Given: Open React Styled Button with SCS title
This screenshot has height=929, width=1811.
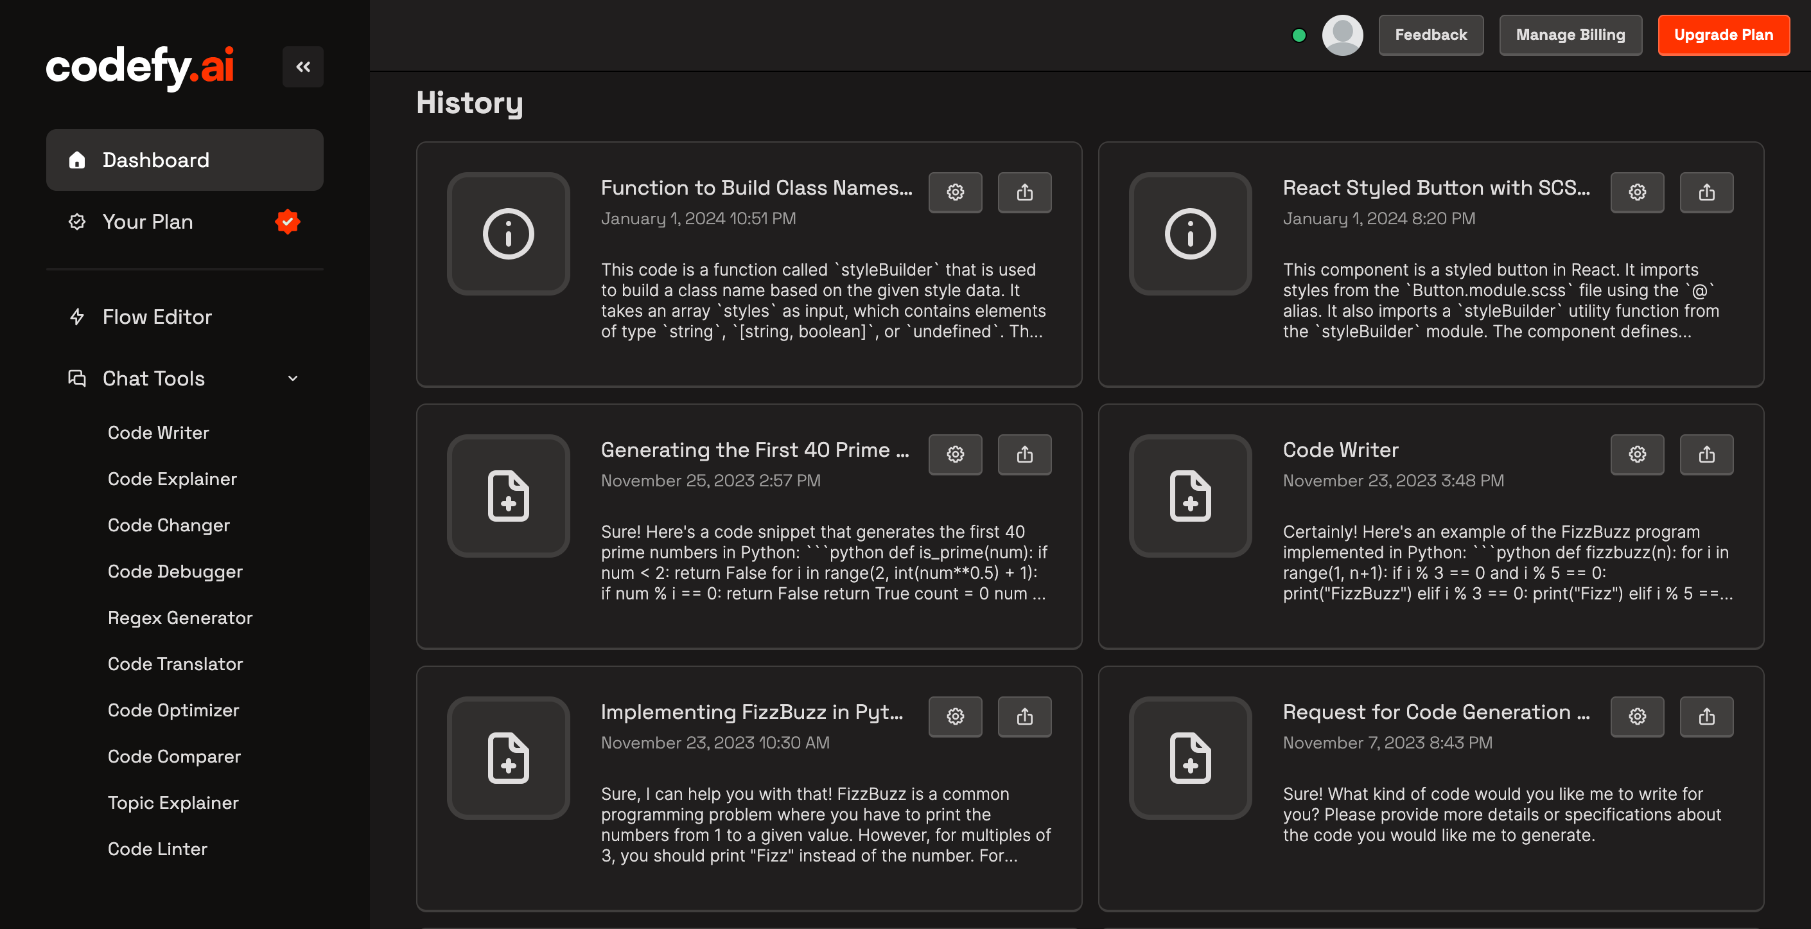Looking at the screenshot, I should [1435, 188].
